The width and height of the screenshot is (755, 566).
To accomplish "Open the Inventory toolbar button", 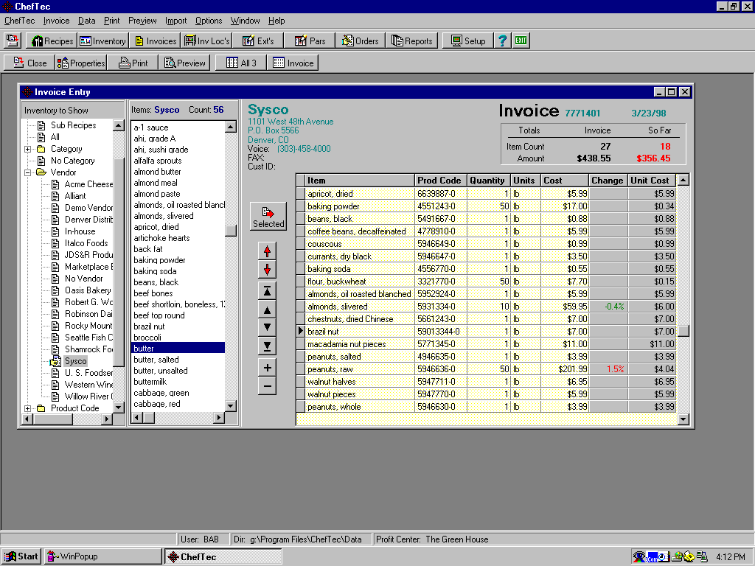I will pyautogui.click(x=102, y=41).
